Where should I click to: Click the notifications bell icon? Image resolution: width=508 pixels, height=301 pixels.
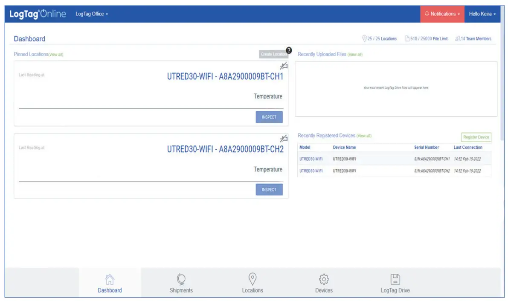click(x=427, y=14)
